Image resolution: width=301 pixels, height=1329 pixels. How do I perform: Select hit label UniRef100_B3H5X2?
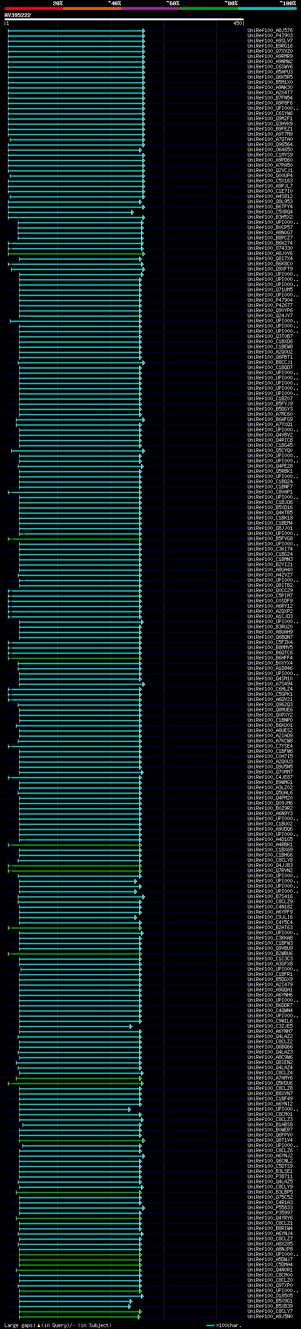[270, 217]
